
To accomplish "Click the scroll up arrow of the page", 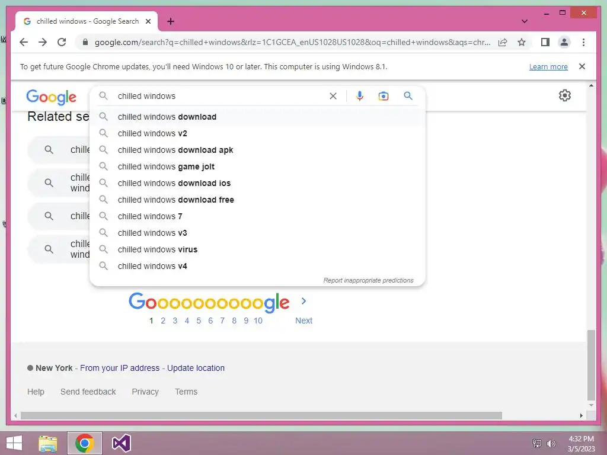I will tap(591, 85).
